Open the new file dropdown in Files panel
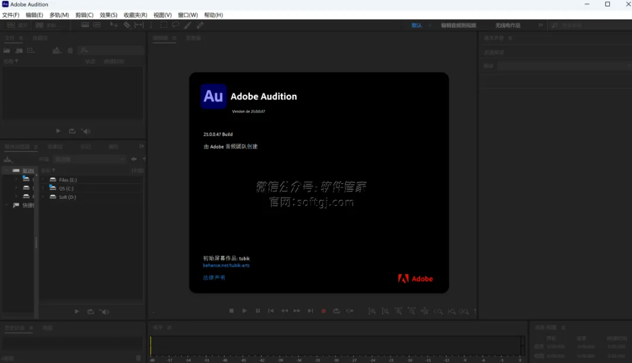This screenshot has width=632, height=363. coord(30,50)
